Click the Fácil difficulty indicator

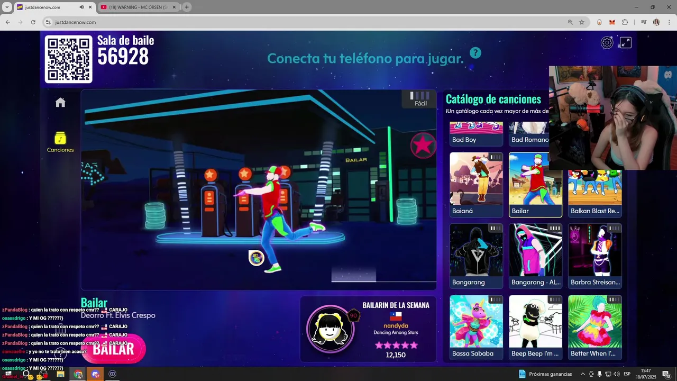click(420, 99)
